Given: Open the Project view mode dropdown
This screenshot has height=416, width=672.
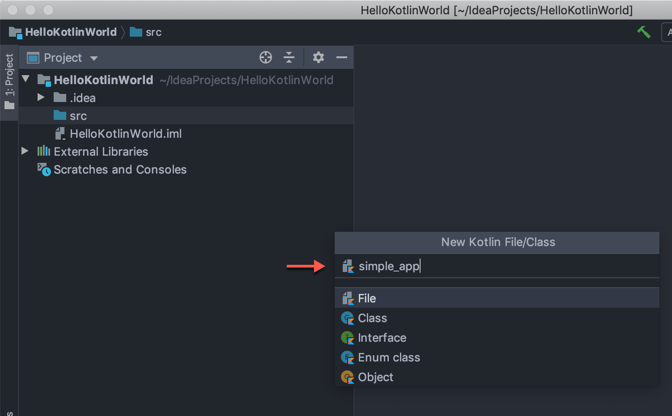Looking at the screenshot, I should click(x=94, y=58).
